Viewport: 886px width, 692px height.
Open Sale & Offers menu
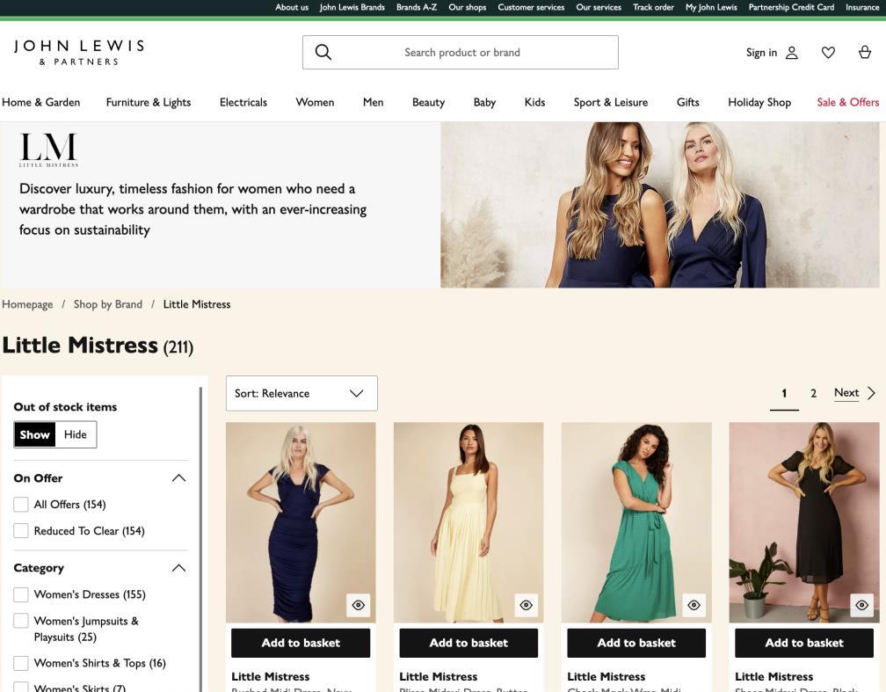847,102
